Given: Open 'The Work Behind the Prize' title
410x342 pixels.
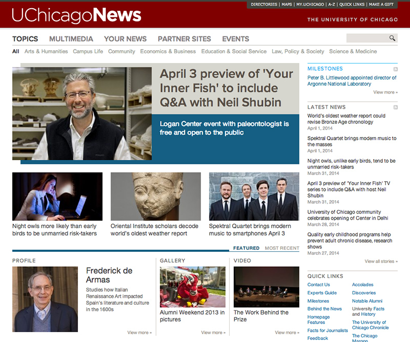Looking at the screenshot, I should pyautogui.click(x=261, y=316).
